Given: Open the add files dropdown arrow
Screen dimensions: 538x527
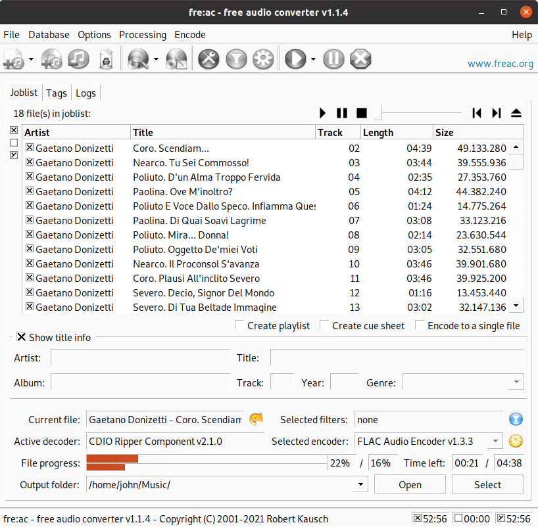Looking at the screenshot, I should (x=31, y=59).
